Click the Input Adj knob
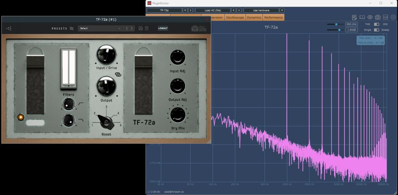The image size is (398, 195). (x=178, y=57)
